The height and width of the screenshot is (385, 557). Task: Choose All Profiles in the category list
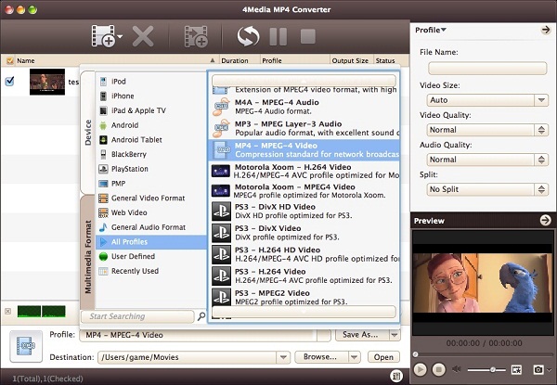pyautogui.click(x=129, y=242)
